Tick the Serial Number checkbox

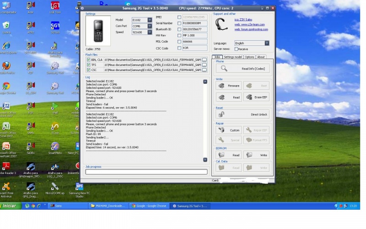(x=179, y=23)
